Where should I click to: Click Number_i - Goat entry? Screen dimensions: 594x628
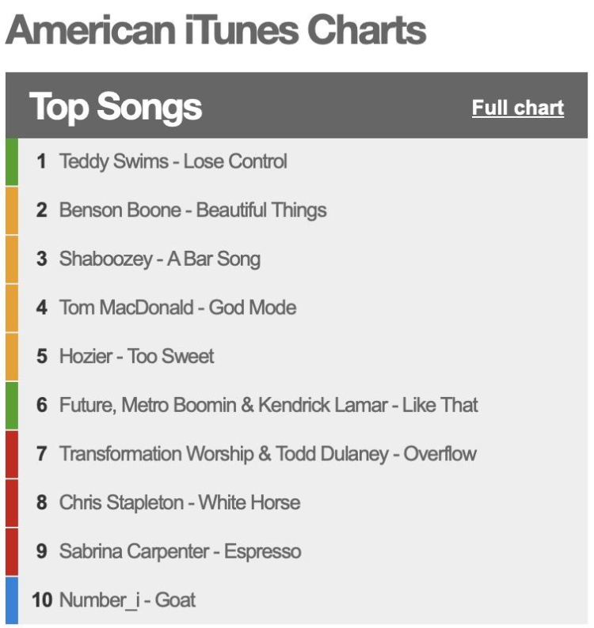128,600
